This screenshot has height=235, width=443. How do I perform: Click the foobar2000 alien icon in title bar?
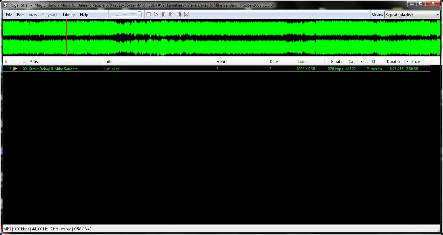pyautogui.click(x=6, y=5)
